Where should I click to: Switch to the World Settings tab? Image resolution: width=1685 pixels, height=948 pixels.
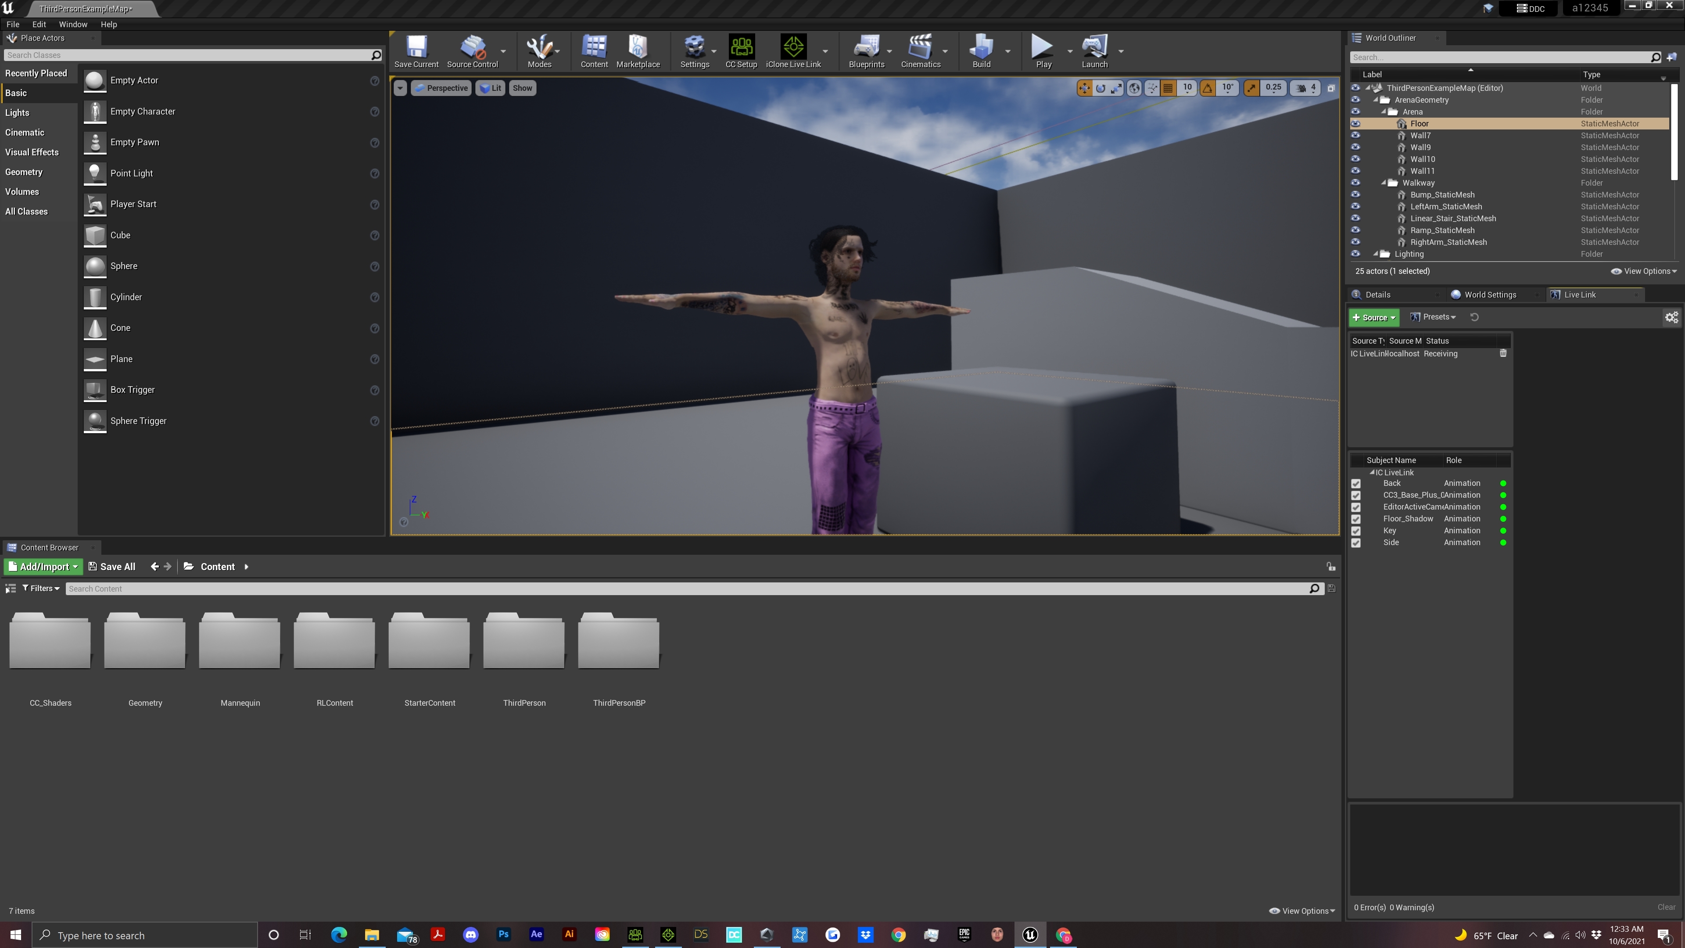pyautogui.click(x=1489, y=295)
